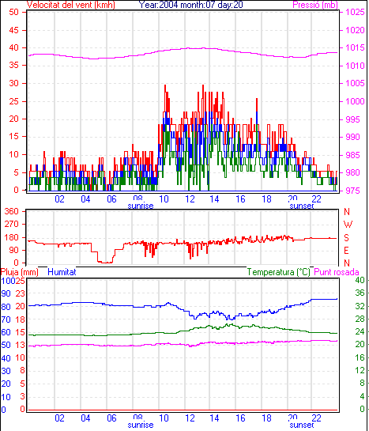
Task: Click the 'sunrise' marker under the wind chart
Action: tap(141, 206)
